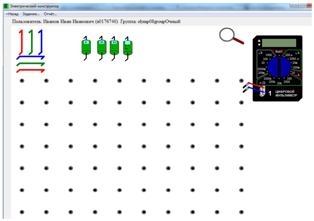314x221 pixels.
Task: Set dial to 1000 volts range
Action: 269,55
